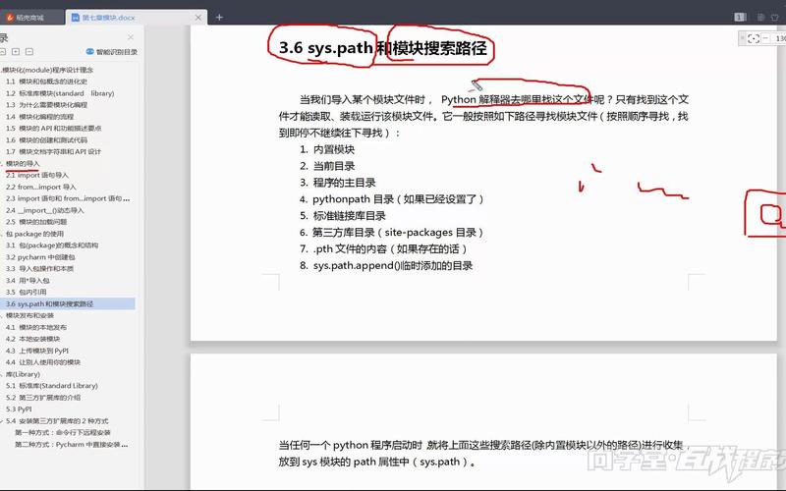Navigate to 3.4 用*导入包
Image resolution: width=786 pixels, height=491 pixels.
[x=28, y=281]
